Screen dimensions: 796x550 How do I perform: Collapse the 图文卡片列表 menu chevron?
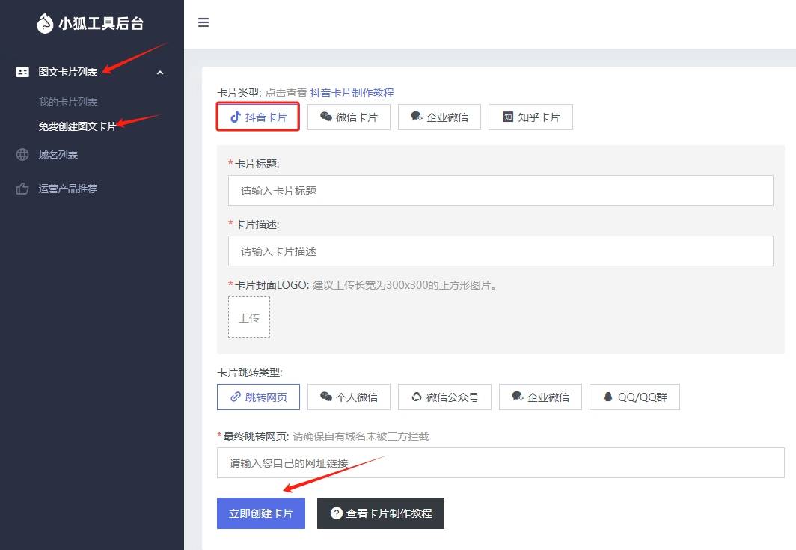pyautogui.click(x=159, y=71)
